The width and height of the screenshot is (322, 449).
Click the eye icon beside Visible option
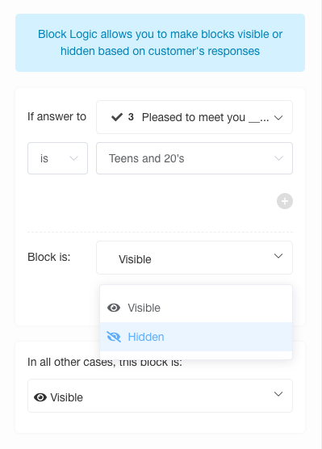(x=114, y=308)
